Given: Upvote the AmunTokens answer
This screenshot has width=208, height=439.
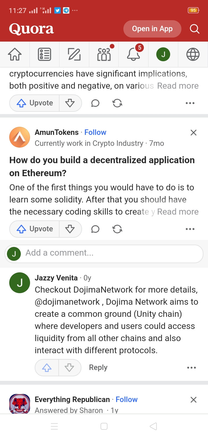Looking at the screenshot, I should point(35,229).
